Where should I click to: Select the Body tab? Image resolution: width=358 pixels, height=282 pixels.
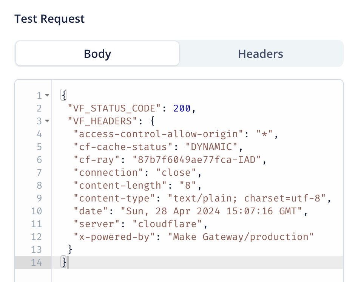pos(97,54)
